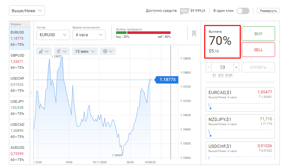Open chart settings gear icon
285x168 pixels.
coord(108,51)
